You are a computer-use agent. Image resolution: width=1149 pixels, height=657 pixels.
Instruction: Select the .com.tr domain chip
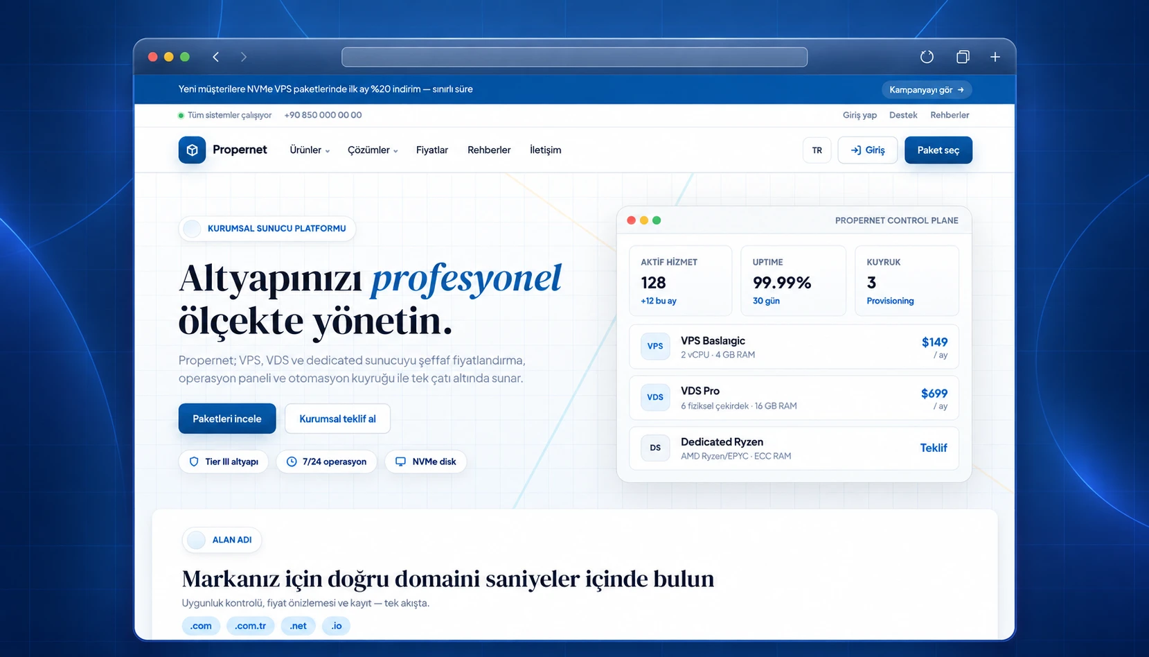click(x=250, y=626)
